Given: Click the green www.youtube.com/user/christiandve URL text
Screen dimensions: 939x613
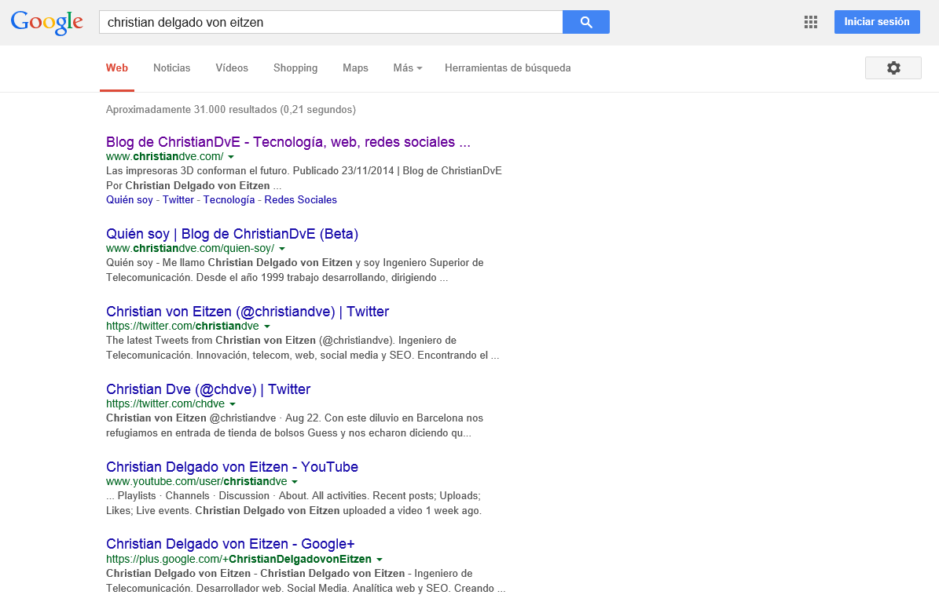Looking at the screenshot, I should coord(196,482).
